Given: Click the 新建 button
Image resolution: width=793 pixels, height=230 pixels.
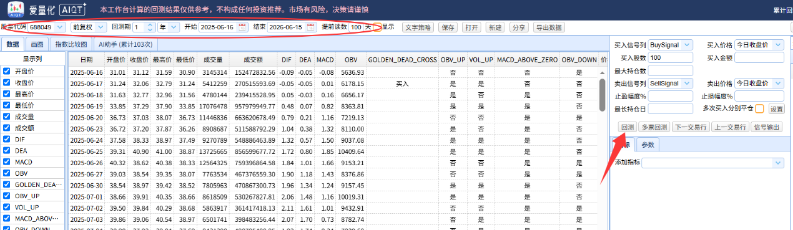Looking at the screenshot, I should pyautogui.click(x=495, y=27).
